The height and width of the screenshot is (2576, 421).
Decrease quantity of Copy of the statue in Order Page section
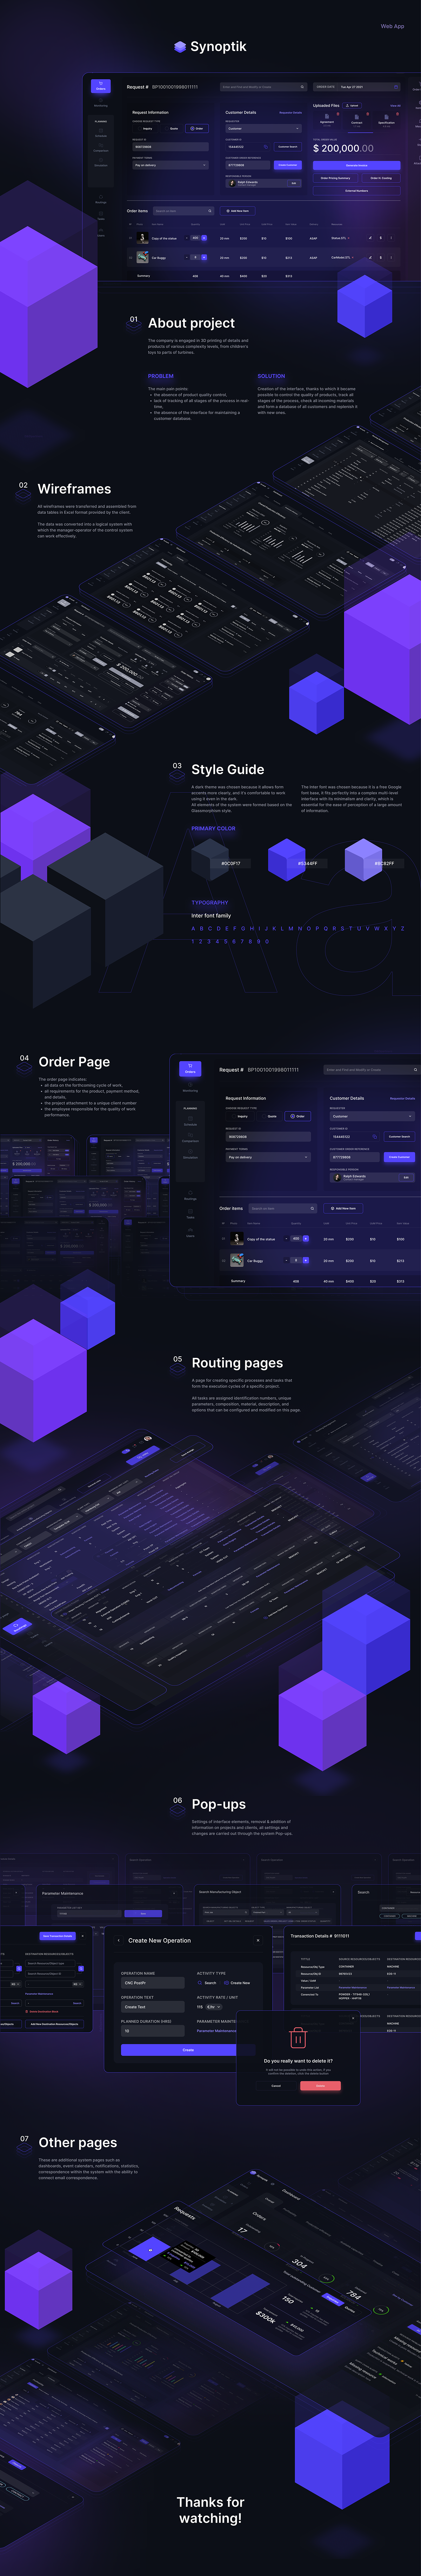click(286, 1239)
